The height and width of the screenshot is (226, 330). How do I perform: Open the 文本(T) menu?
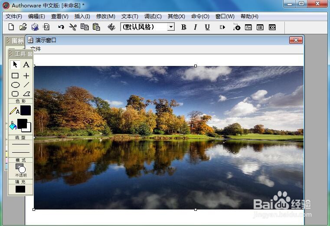pyautogui.click(x=130, y=16)
